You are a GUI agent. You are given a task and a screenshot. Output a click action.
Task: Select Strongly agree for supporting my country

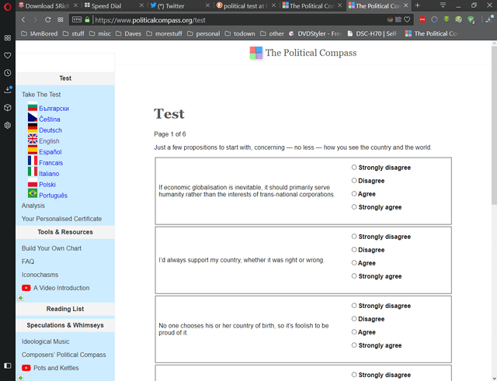point(354,275)
